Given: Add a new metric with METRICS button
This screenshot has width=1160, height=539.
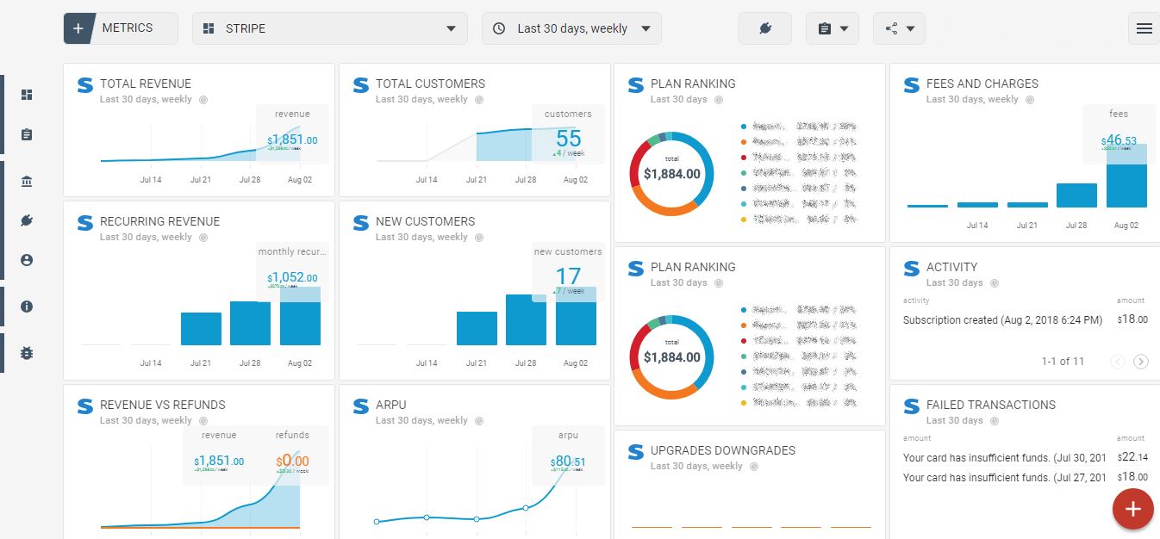Looking at the screenshot, I should (x=120, y=28).
